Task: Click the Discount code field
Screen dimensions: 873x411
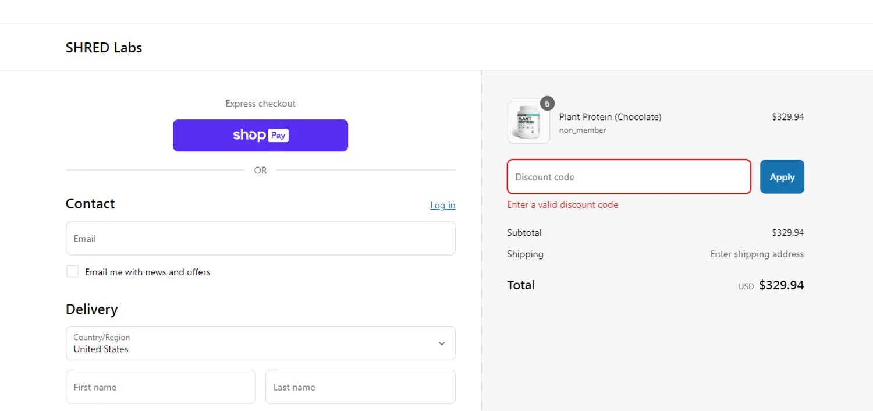Action: (x=629, y=176)
